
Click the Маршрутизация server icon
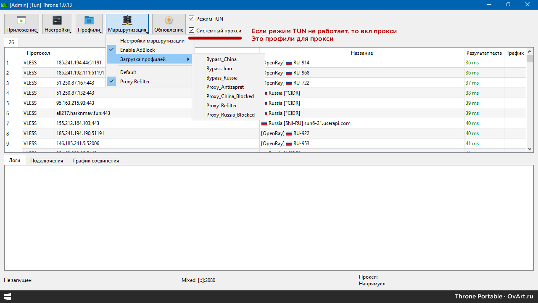coord(127,21)
